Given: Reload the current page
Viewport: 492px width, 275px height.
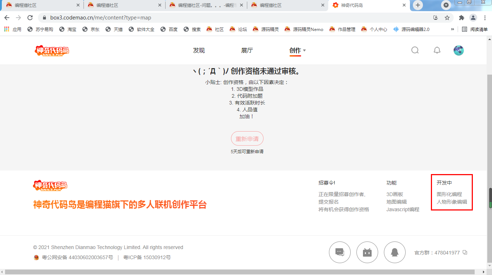Looking at the screenshot, I should tap(30, 18).
